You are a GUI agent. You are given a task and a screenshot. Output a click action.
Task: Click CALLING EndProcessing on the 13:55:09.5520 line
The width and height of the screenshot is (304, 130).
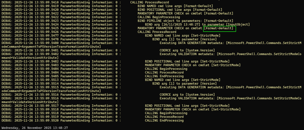(164, 121)
